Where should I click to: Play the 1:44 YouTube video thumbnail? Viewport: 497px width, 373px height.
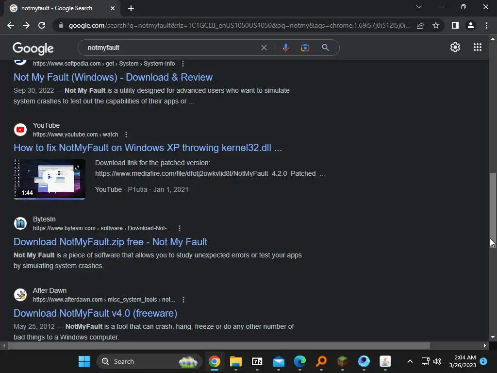(x=50, y=180)
